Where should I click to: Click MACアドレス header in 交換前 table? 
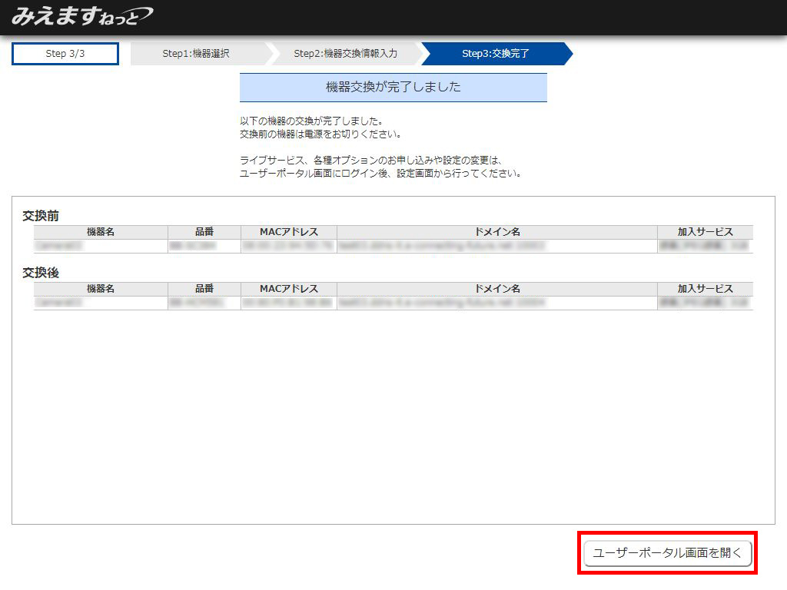[288, 232]
